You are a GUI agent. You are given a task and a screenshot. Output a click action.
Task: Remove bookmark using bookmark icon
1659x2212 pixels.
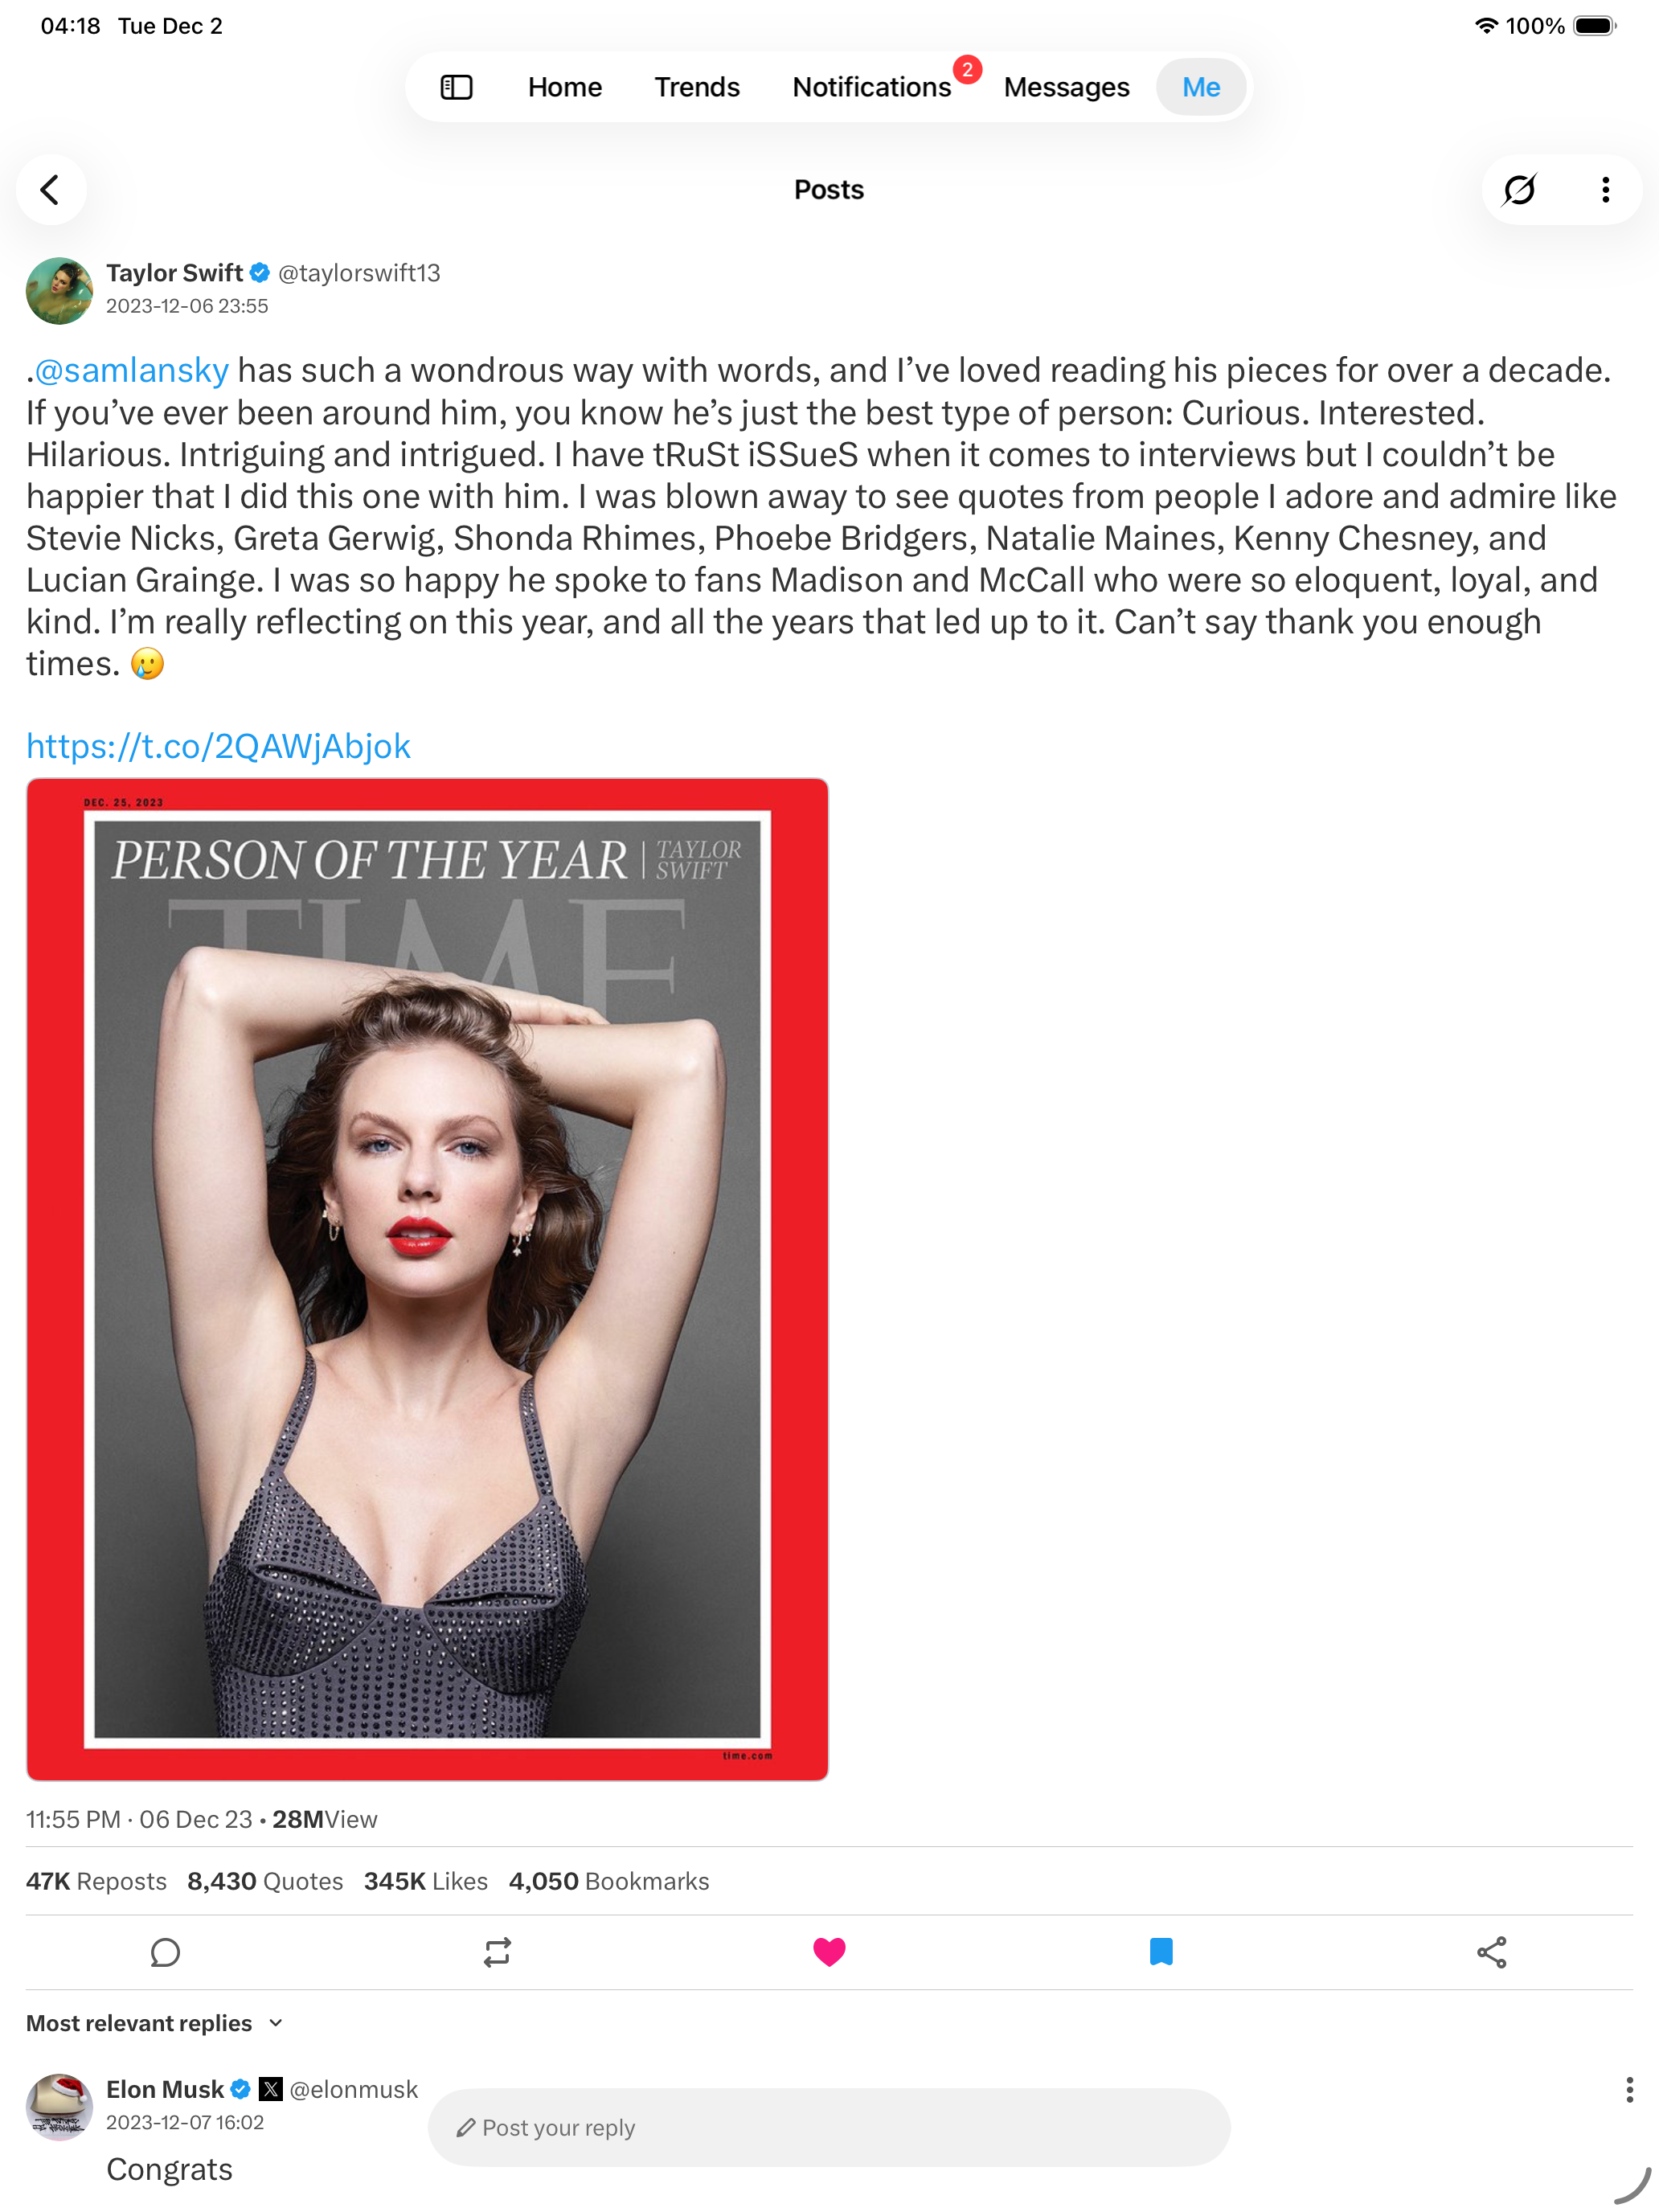pyautogui.click(x=1160, y=1952)
